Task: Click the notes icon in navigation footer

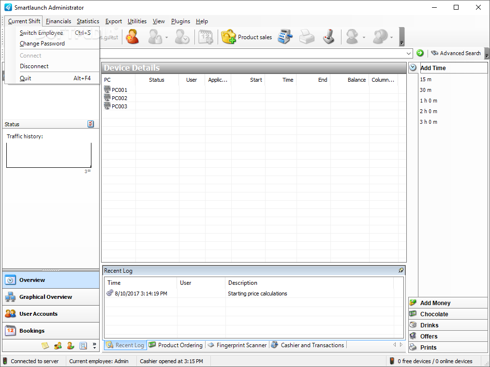Action: point(45,345)
